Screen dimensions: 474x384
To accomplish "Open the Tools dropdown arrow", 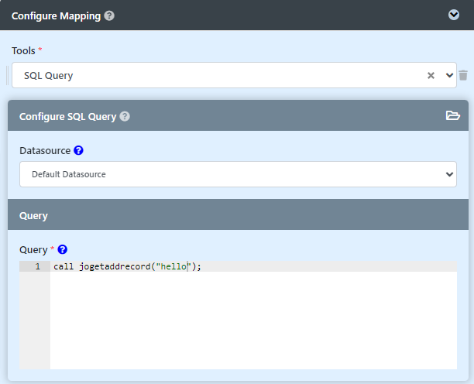I will [x=449, y=76].
